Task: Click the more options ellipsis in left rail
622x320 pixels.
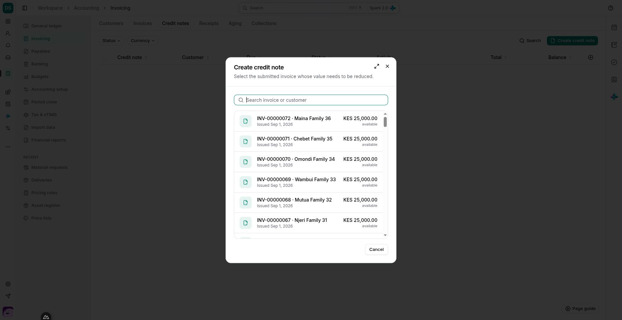Action: click(x=8, y=147)
